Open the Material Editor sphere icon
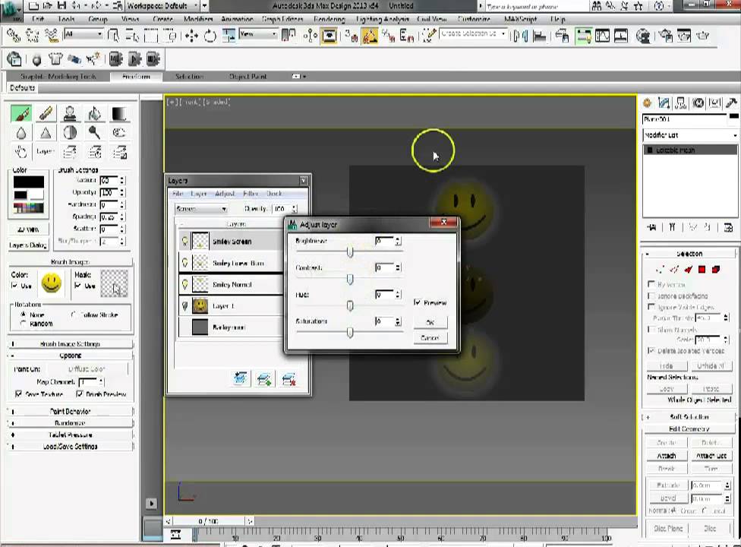The height and width of the screenshot is (547, 741). (x=643, y=36)
